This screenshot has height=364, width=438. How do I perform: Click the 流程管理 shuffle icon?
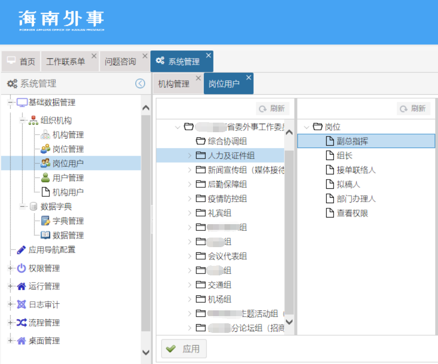pyautogui.click(x=22, y=323)
